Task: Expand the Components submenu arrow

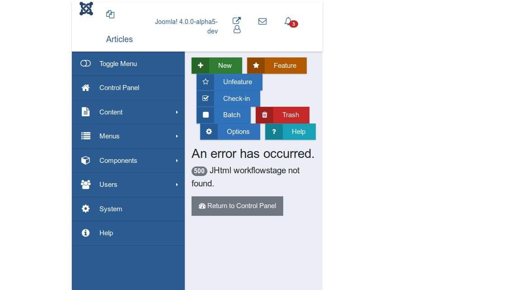Action: point(177,161)
